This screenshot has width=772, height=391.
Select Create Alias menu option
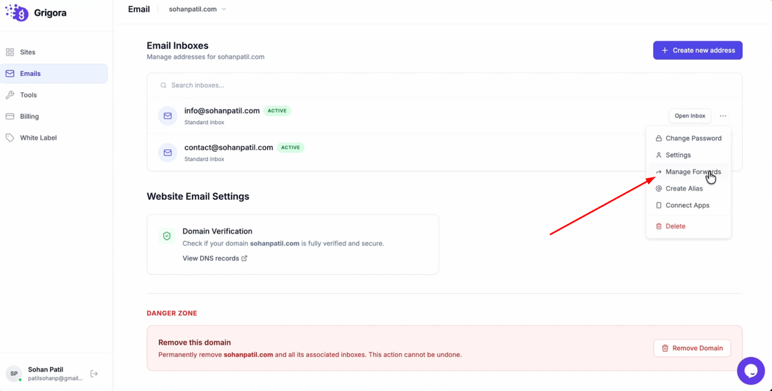pos(684,189)
